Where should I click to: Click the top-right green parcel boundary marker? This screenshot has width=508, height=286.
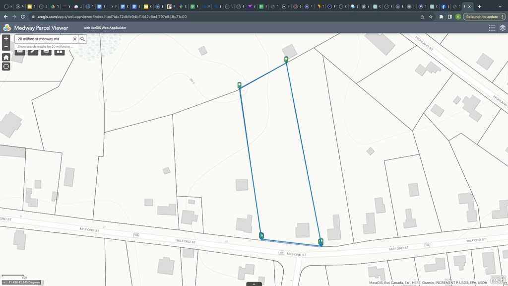[286, 60]
